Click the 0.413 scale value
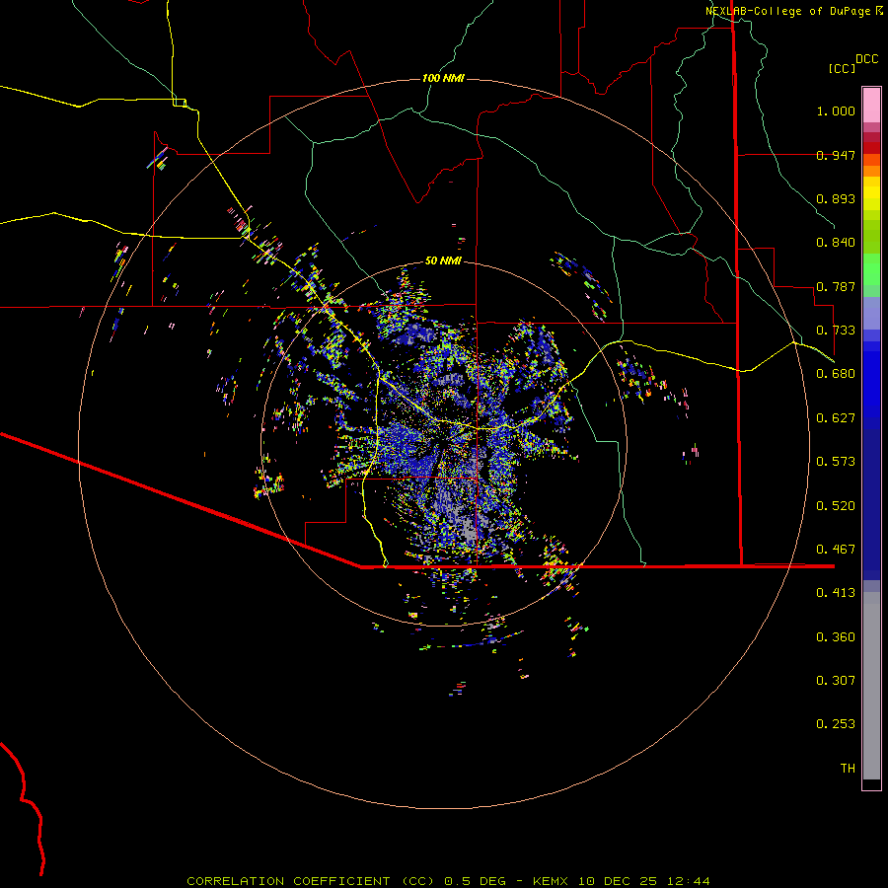 click(836, 593)
